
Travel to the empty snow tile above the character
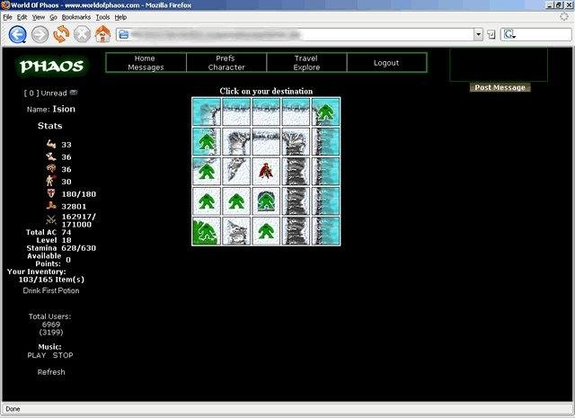click(x=266, y=142)
